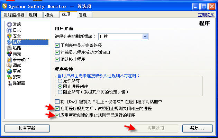Switch to the 进程监控器 tab
The width and height of the screenshot is (218, 138).
click(14, 15)
